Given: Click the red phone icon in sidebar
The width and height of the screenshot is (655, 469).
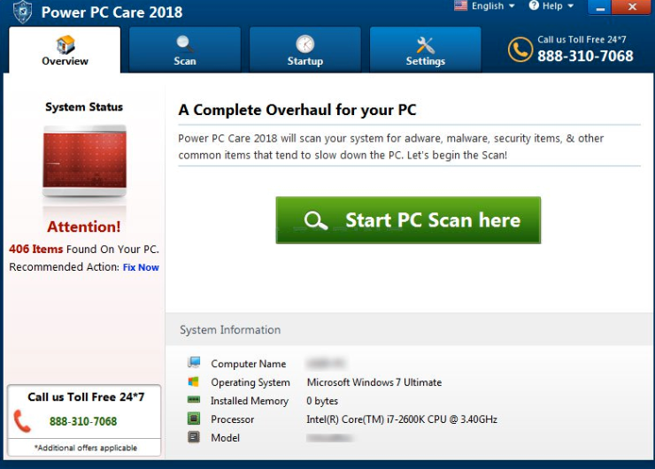Looking at the screenshot, I should click(22, 421).
